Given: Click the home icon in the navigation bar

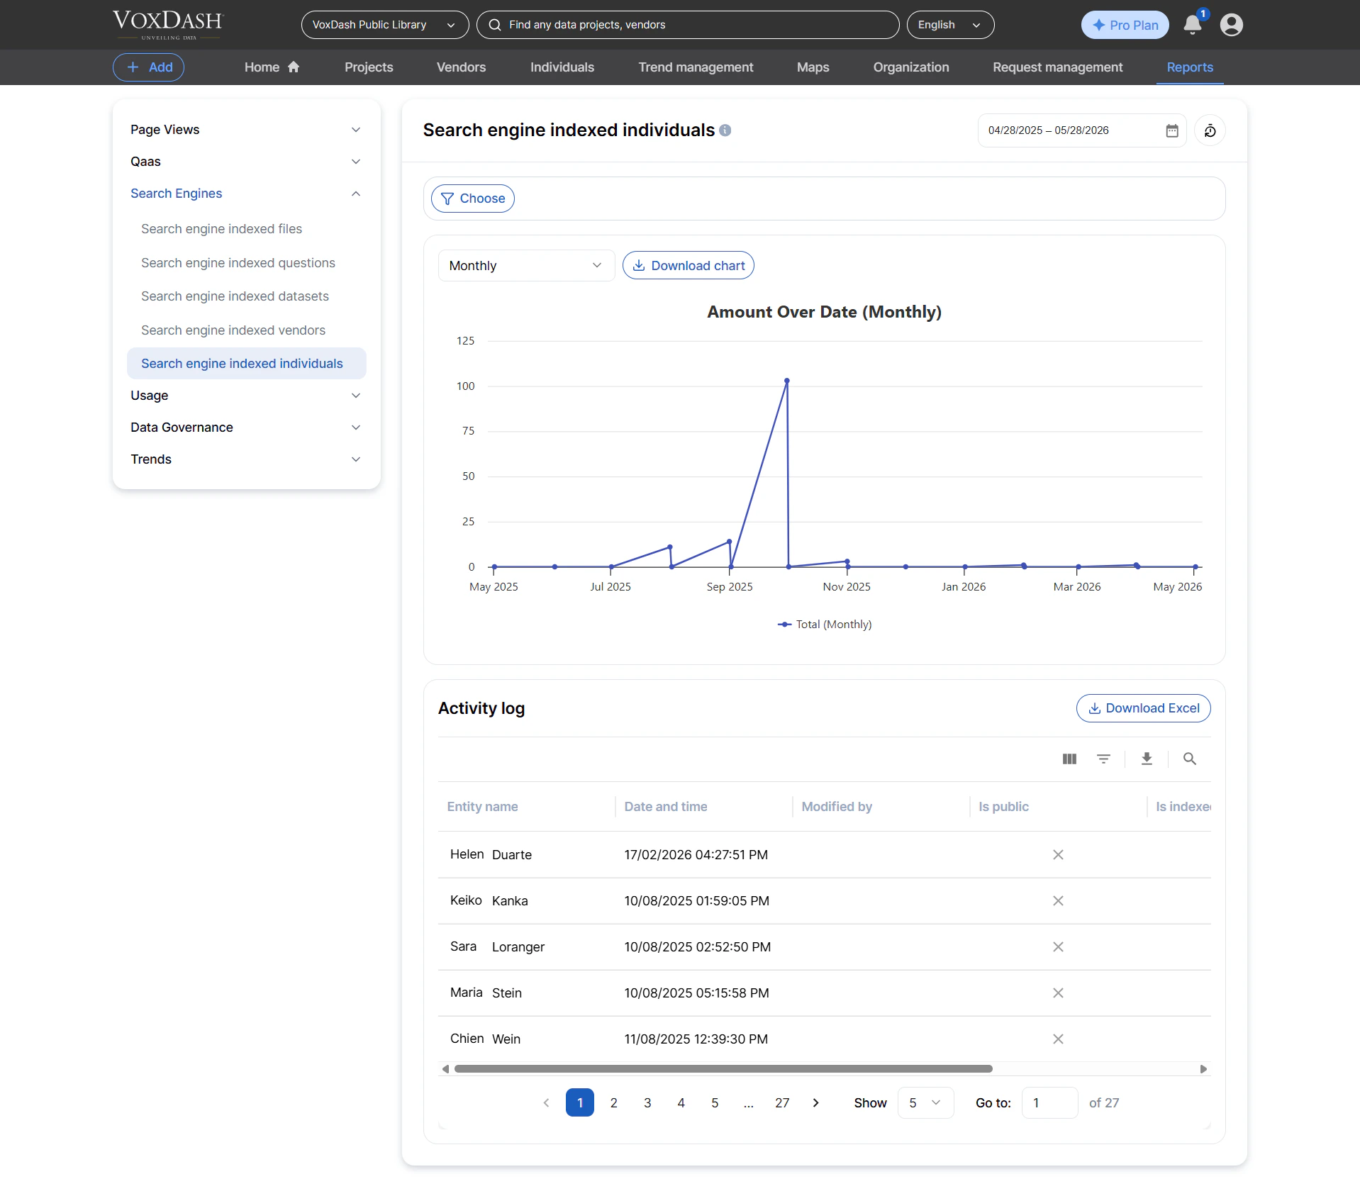Looking at the screenshot, I should [294, 67].
